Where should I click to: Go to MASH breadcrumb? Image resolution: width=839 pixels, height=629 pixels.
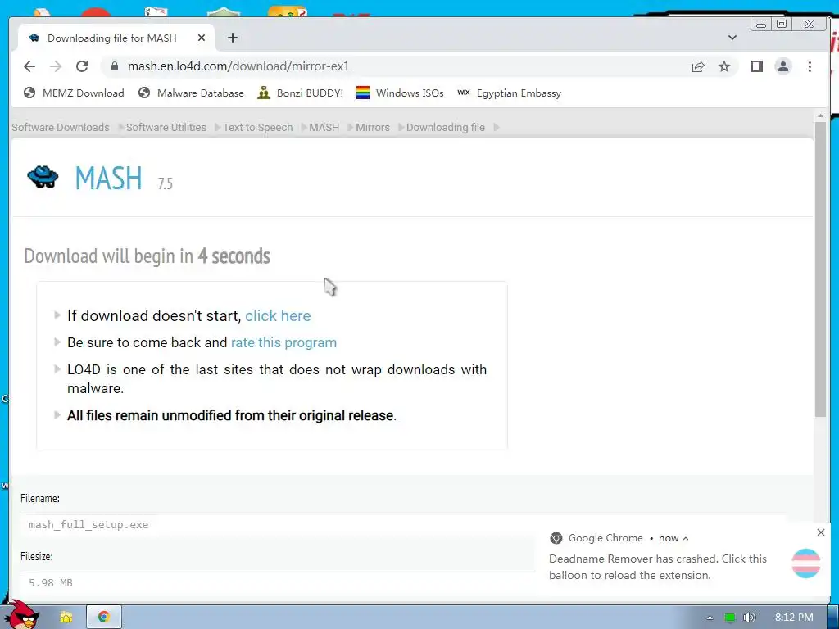[324, 127]
